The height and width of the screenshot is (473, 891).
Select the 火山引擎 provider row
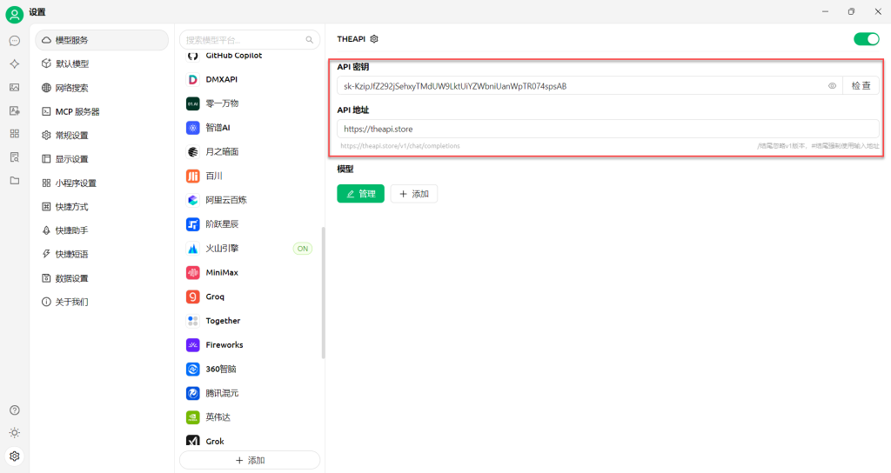(x=250, y=248)
